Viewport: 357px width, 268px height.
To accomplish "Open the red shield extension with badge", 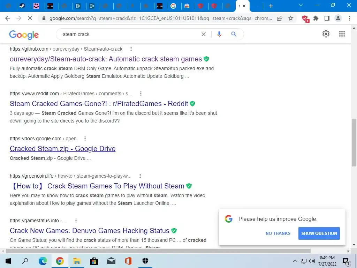I will [305, 18].
